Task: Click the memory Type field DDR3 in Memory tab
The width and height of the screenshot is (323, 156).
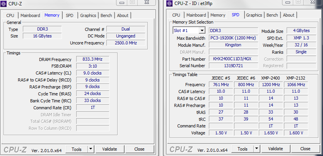Action: pyautogui.click(x=42, y=29)
